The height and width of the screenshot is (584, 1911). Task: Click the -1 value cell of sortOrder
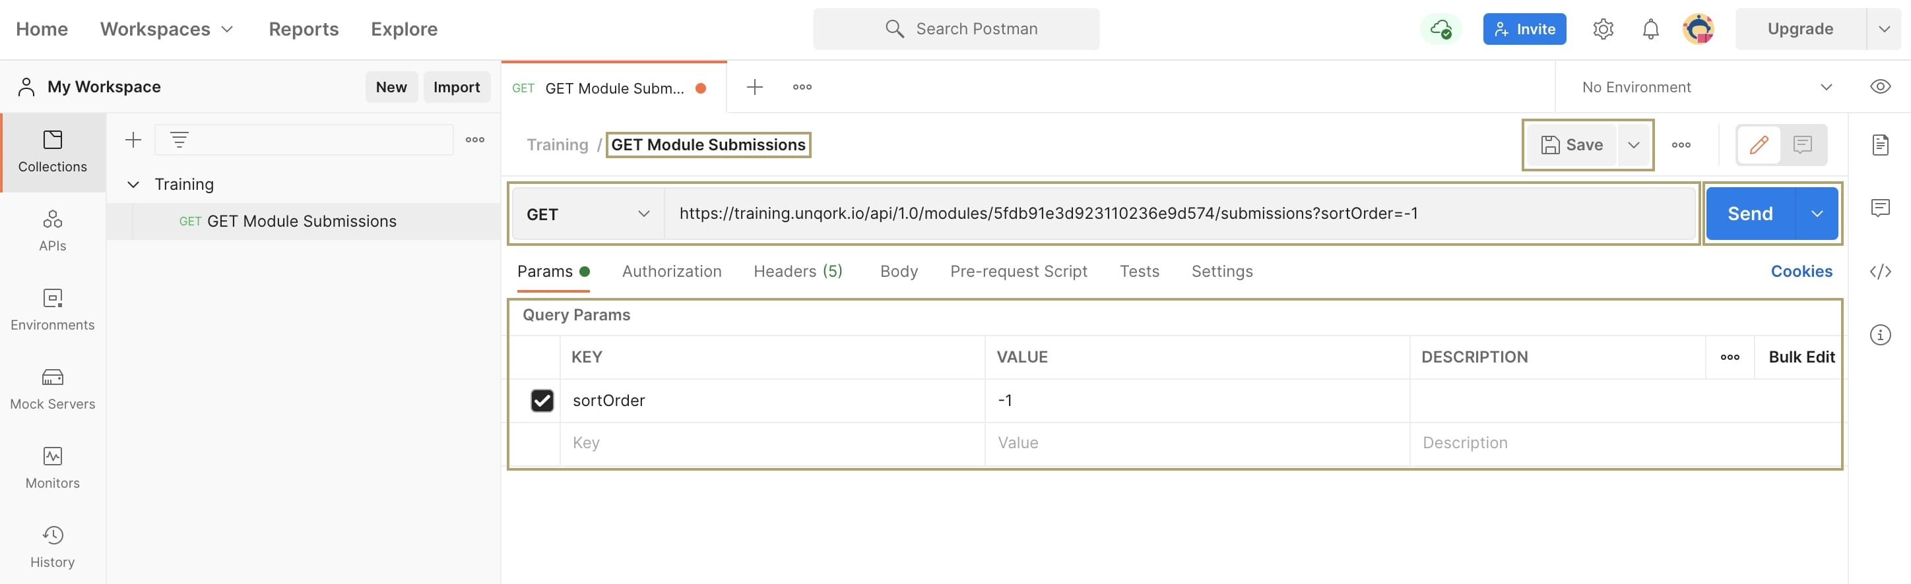[1196, 400]
